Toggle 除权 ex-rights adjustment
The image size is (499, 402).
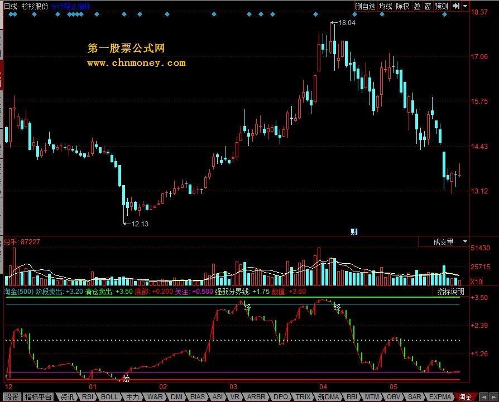coord(402,6)
